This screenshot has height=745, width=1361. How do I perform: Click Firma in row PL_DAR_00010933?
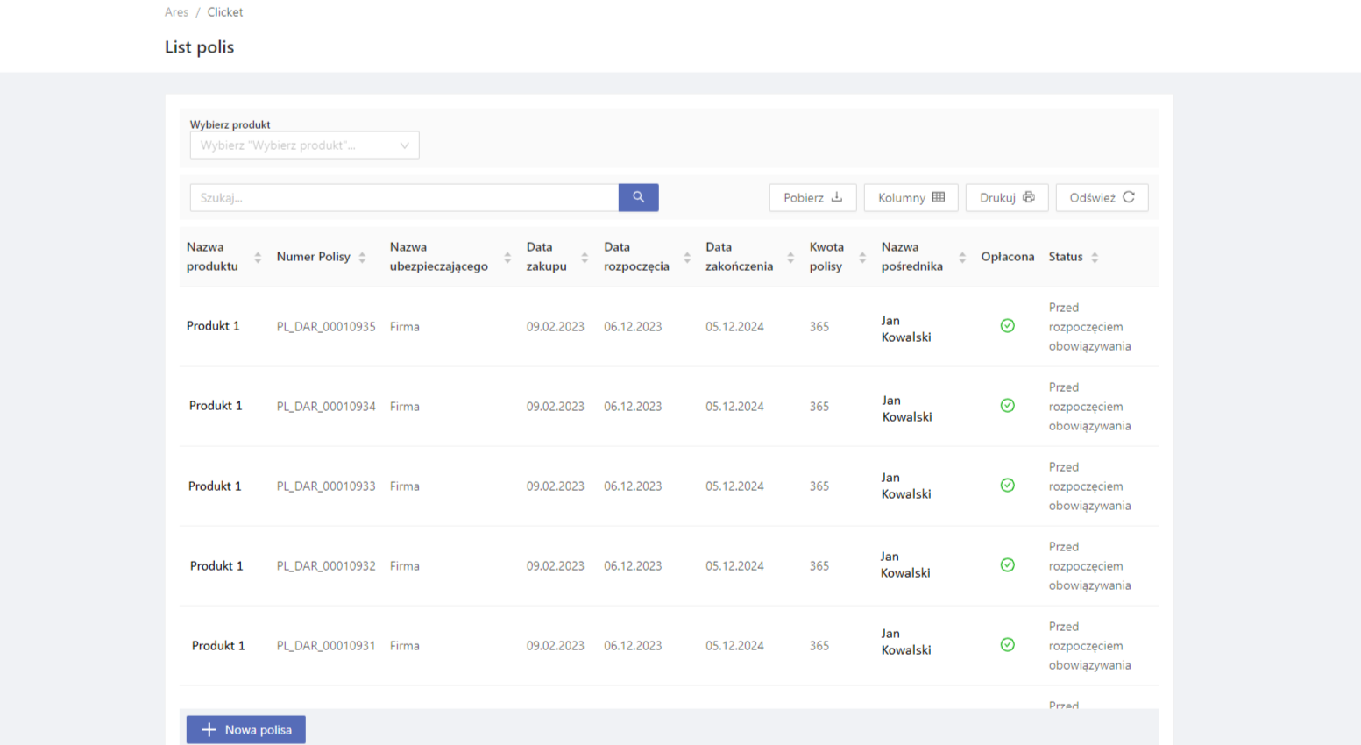405,486
